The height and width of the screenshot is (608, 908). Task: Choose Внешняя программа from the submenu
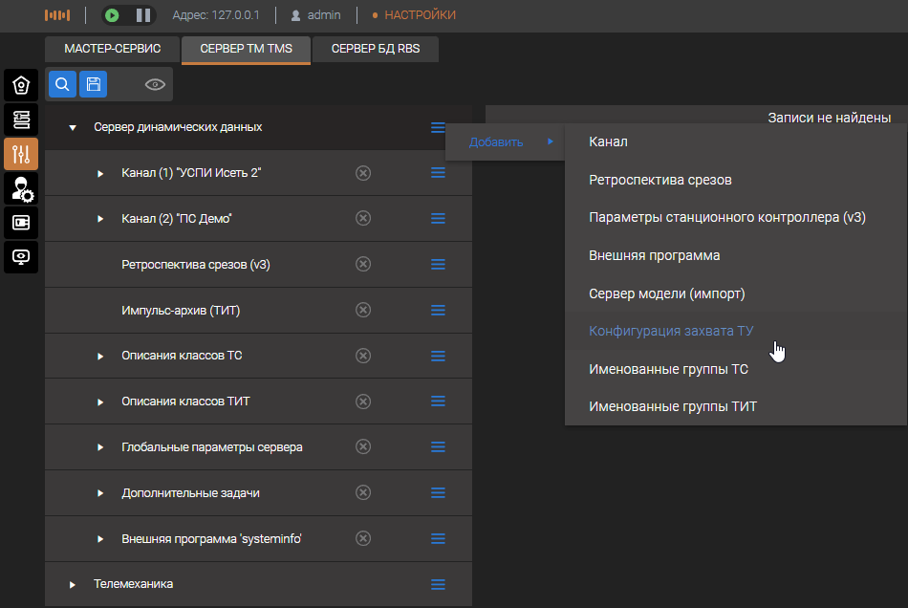coord(654,255)
